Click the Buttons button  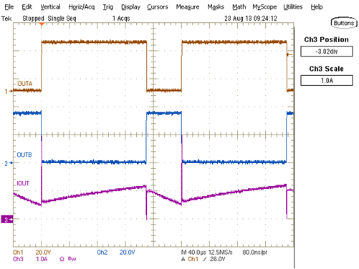pyautogui.click(x=344, y=23)
